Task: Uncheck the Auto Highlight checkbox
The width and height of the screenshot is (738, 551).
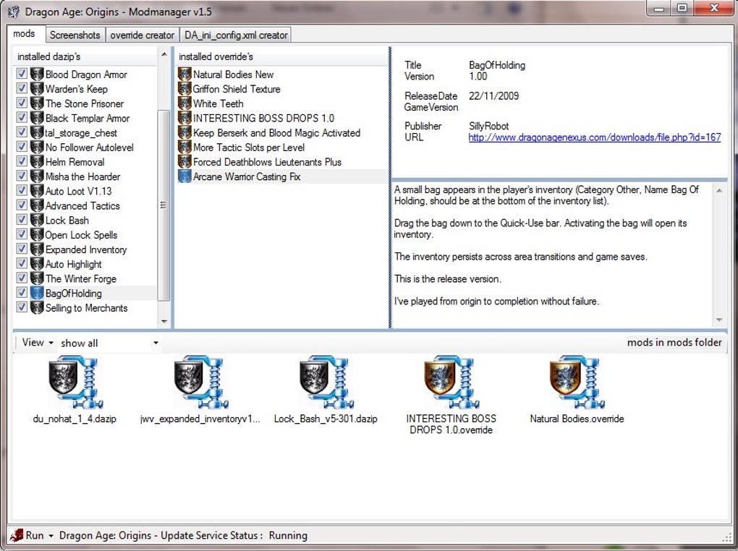Action: click(22, 263)
